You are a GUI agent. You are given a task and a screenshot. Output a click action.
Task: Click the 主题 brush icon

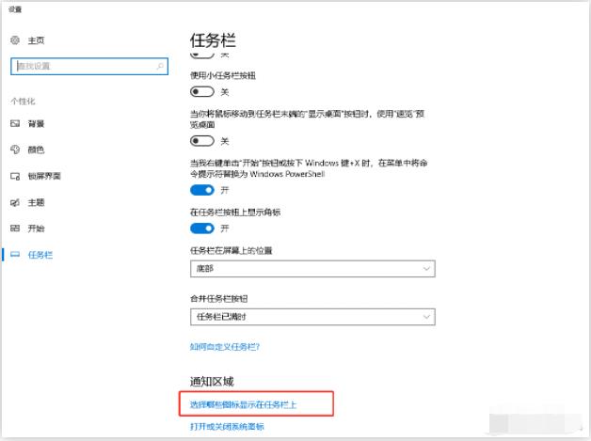(15, 202)
